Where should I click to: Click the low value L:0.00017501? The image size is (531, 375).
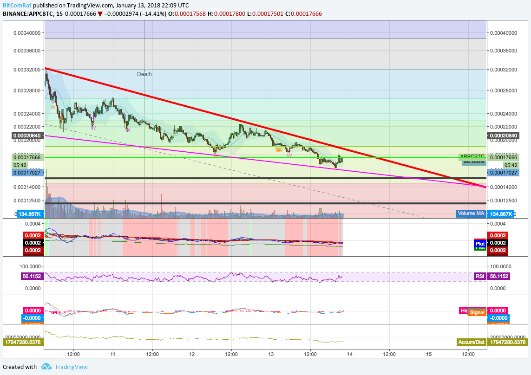265,14
